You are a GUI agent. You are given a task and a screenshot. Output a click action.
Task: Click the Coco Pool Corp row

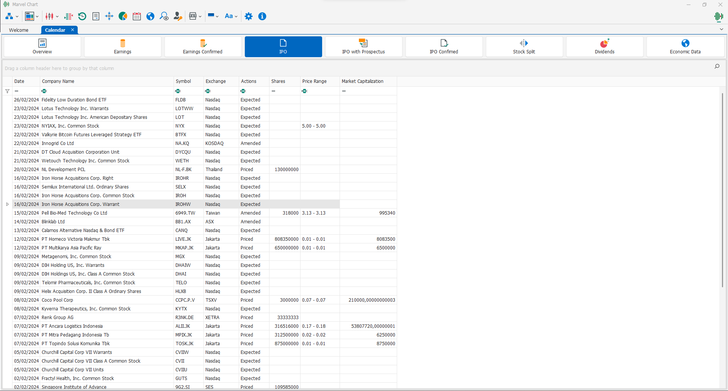(205, 300)
